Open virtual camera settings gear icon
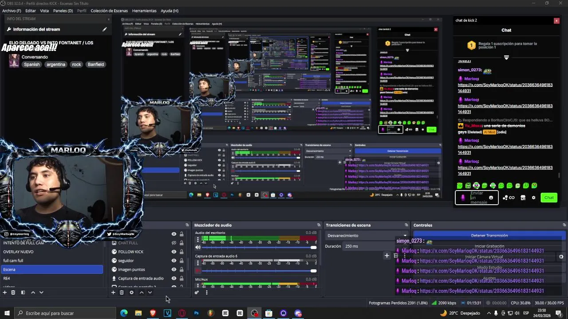 click(x=561, y=257)
